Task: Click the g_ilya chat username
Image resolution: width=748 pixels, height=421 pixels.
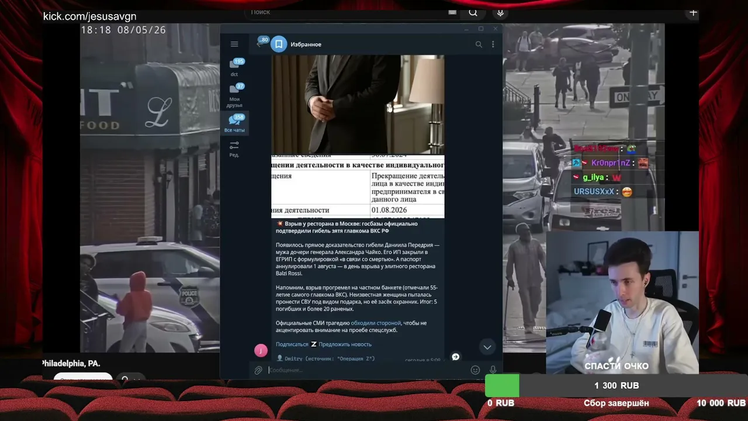Action: click(593, 177)
